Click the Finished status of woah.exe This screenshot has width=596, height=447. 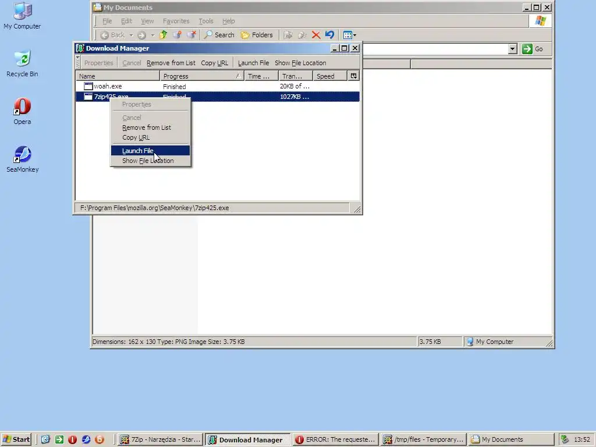175,87
